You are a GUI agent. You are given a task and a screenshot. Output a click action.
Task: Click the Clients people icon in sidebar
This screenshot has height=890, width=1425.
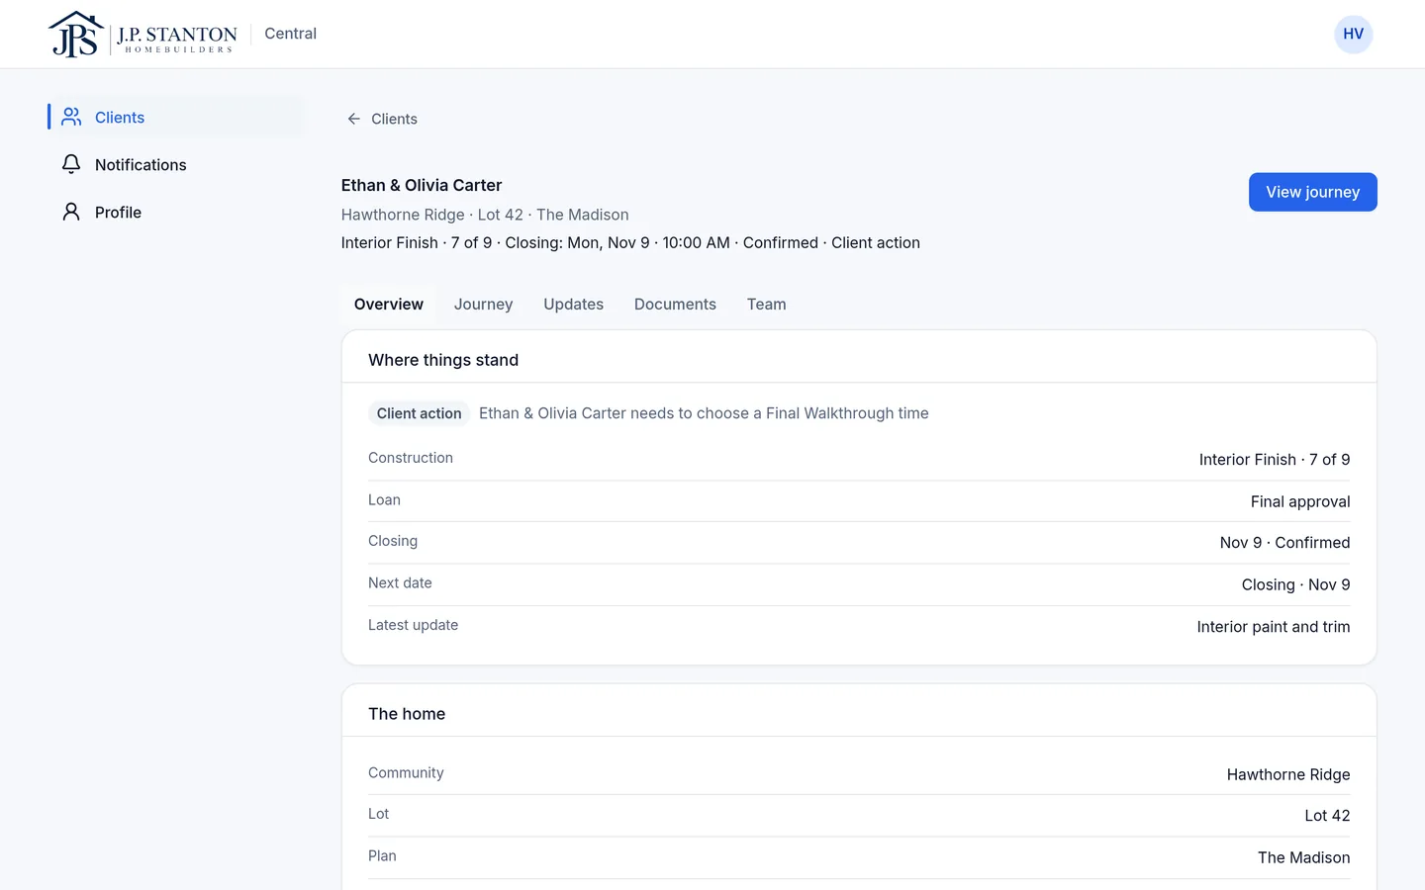click(71, 117)
